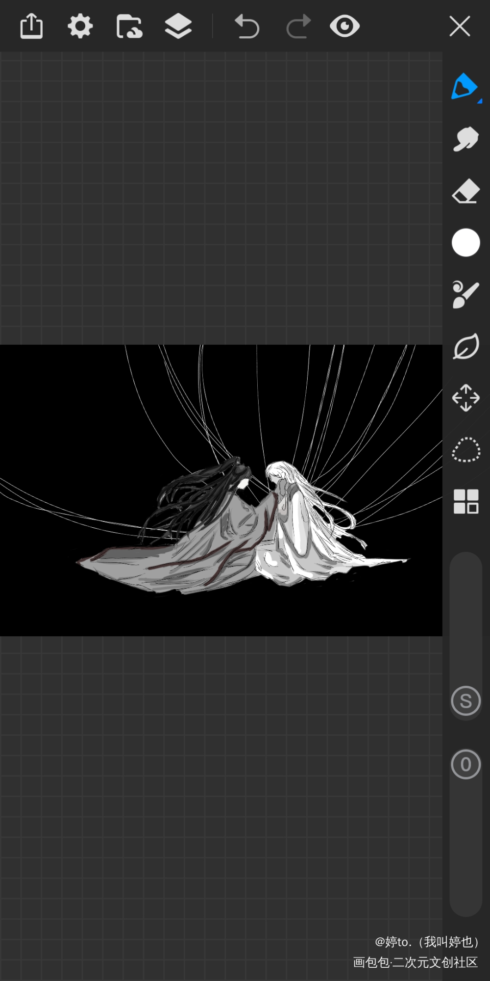Image resolution: width=490 pixels, height=981 pixels.
Task: Open the export/share icon
Action: coord(31,26)
